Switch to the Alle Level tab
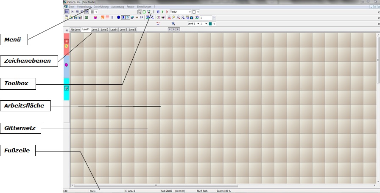 [x=75, y=30]
